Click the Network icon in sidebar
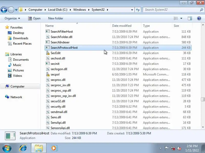This screenshot has height=153, width=205. tap(7, 97)
